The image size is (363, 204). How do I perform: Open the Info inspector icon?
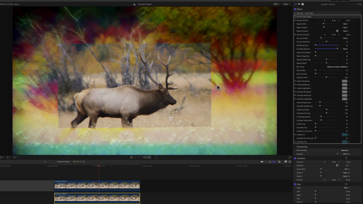click(x=302, y=4)
